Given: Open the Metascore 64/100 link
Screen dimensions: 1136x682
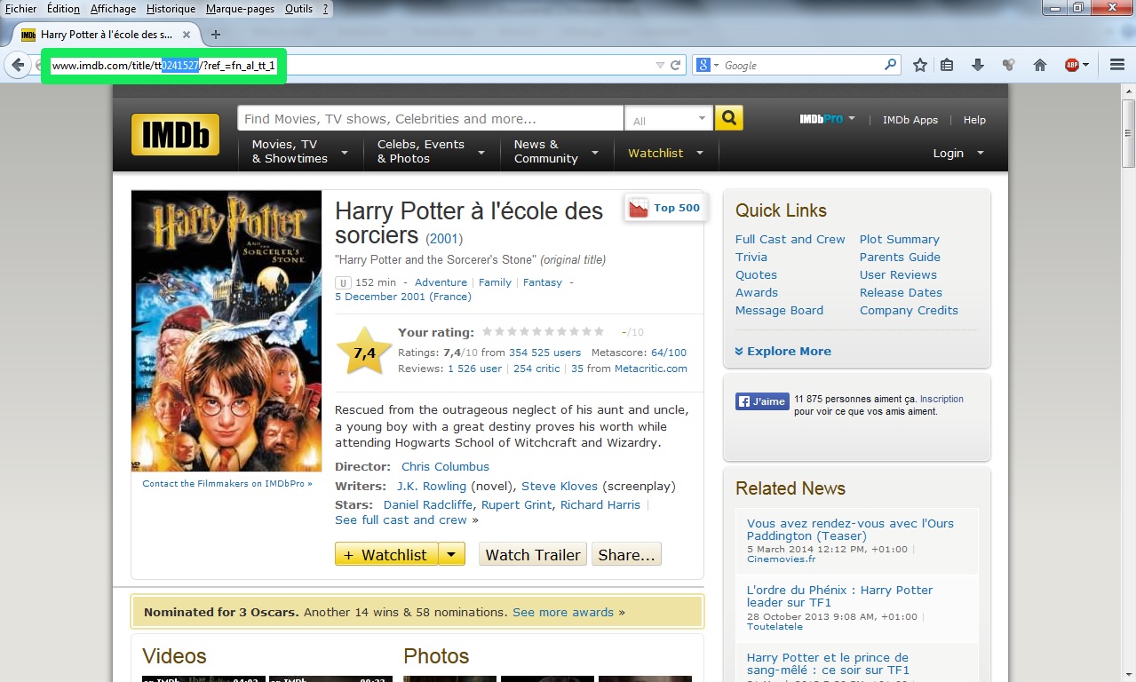Looking at the screenshot, I should pos(669,353).
